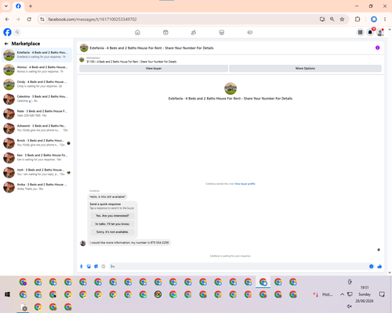The image size is (392, 313).
Task: Click Estefania's message with phone number
Action: (129, 243)
